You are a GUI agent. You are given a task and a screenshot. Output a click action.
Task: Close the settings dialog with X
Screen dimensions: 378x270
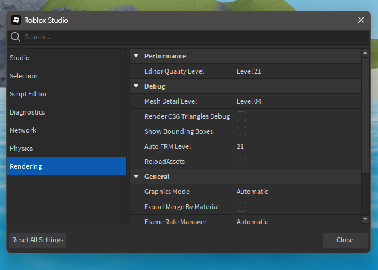click(361, 20)
